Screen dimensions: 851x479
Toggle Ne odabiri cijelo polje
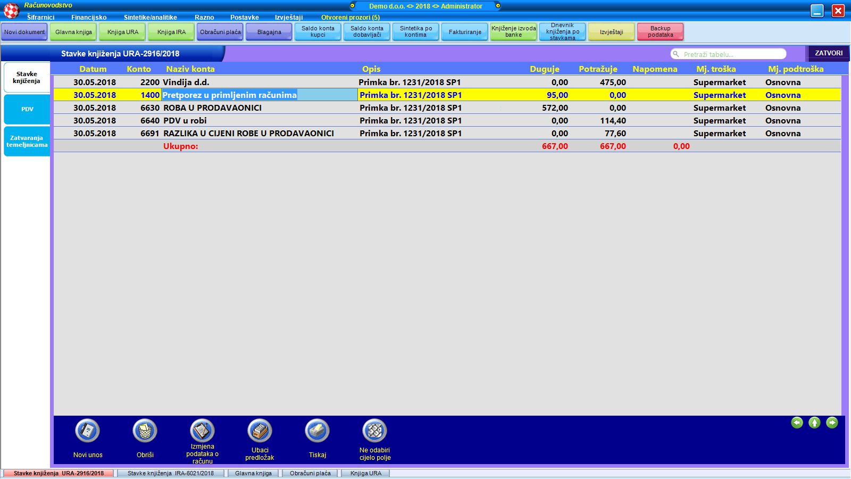pos(375,431)
